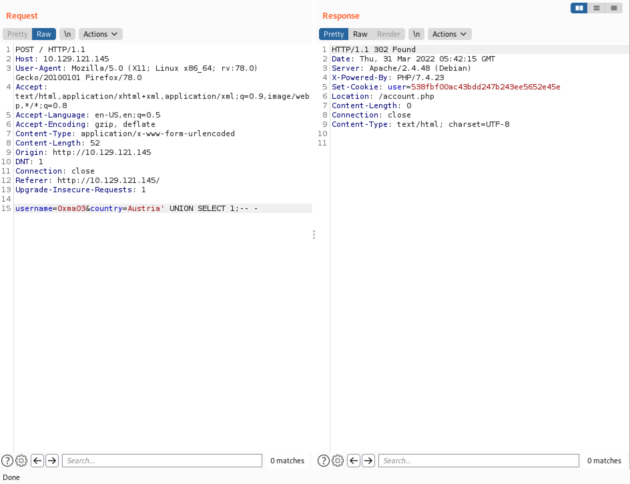Click the Accept-Language header line
The image size is (630, 484).
pyautogui.click(x=88, y=115)
